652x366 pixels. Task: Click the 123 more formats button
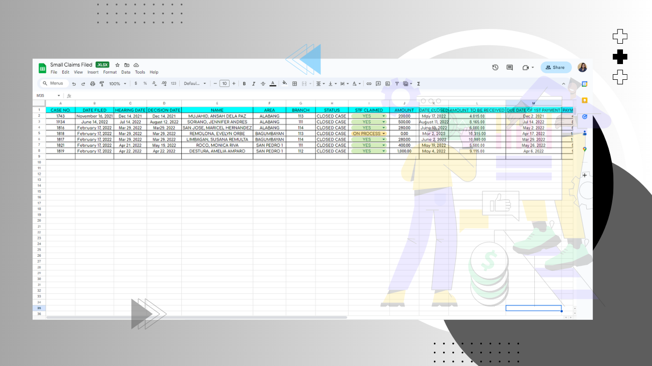(x=174, y=83)
